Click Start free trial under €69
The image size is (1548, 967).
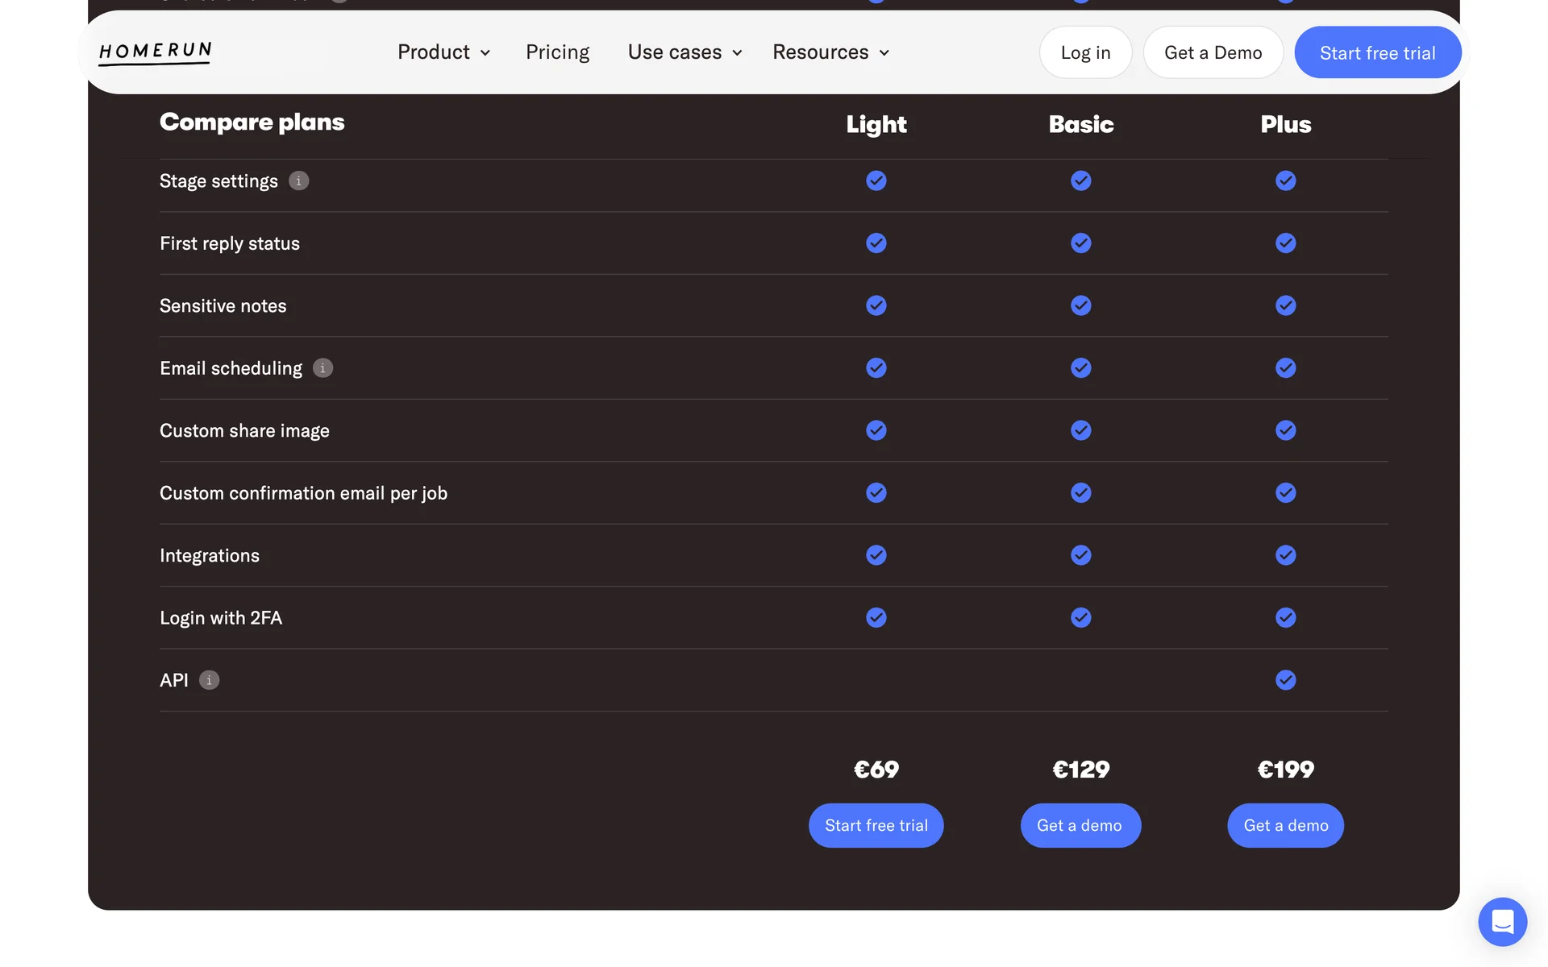coord(876,825)
